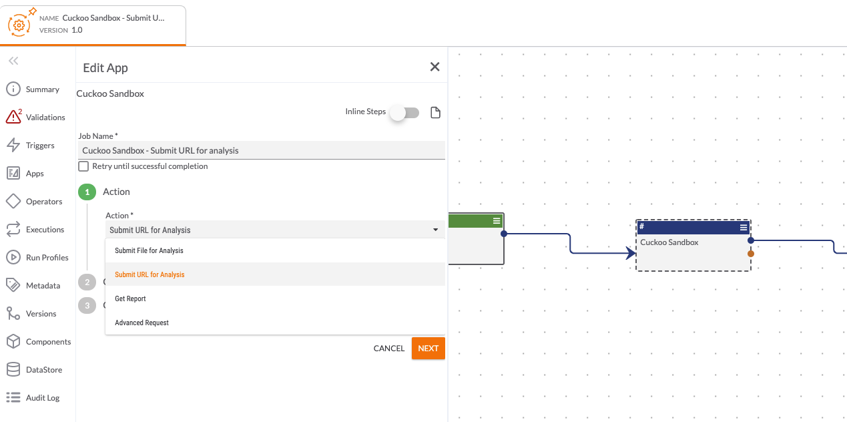Image resolution: width=847 pixels, height=422 pixels.
Task: Choose Advanced Request option
Action: click(x=275, y=323)
